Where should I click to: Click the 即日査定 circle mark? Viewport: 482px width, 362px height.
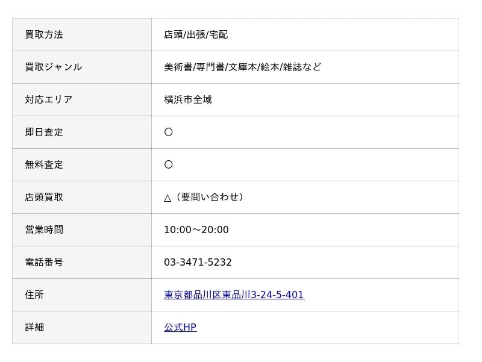[169, 132]
